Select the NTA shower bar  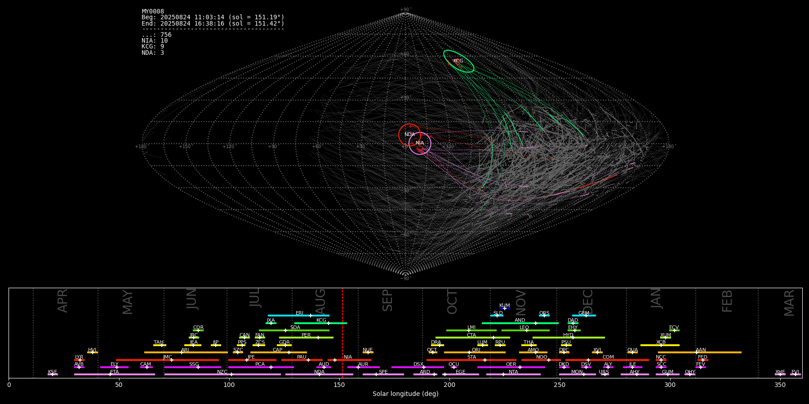pyautogui.click(x=513, y=374)
